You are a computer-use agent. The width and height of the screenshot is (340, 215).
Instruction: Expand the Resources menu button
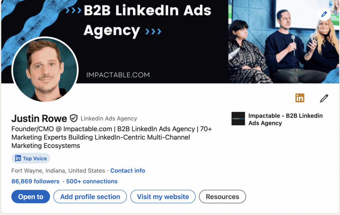tap(222, 197)
